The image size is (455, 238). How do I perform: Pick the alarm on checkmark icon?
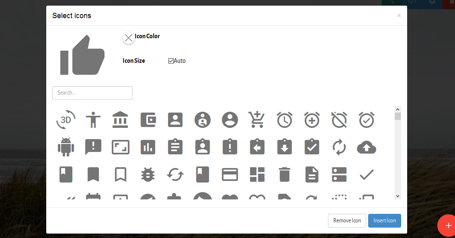pos(367,119)
